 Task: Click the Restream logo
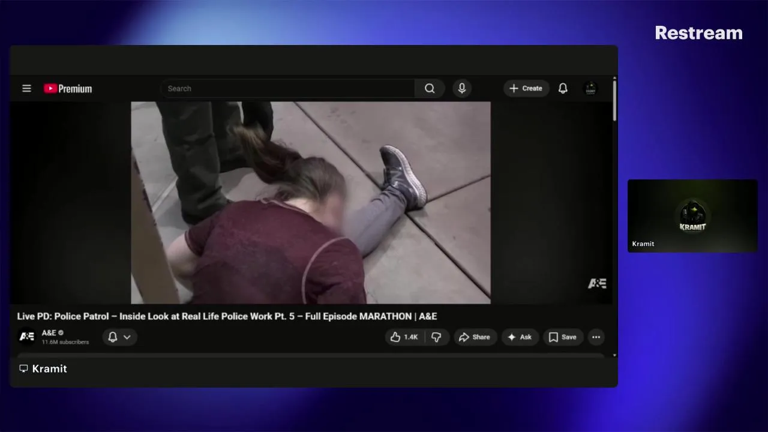(698, 33)
